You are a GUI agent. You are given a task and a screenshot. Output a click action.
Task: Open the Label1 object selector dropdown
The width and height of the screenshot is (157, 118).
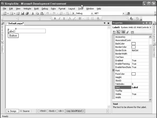click(151, 27)
